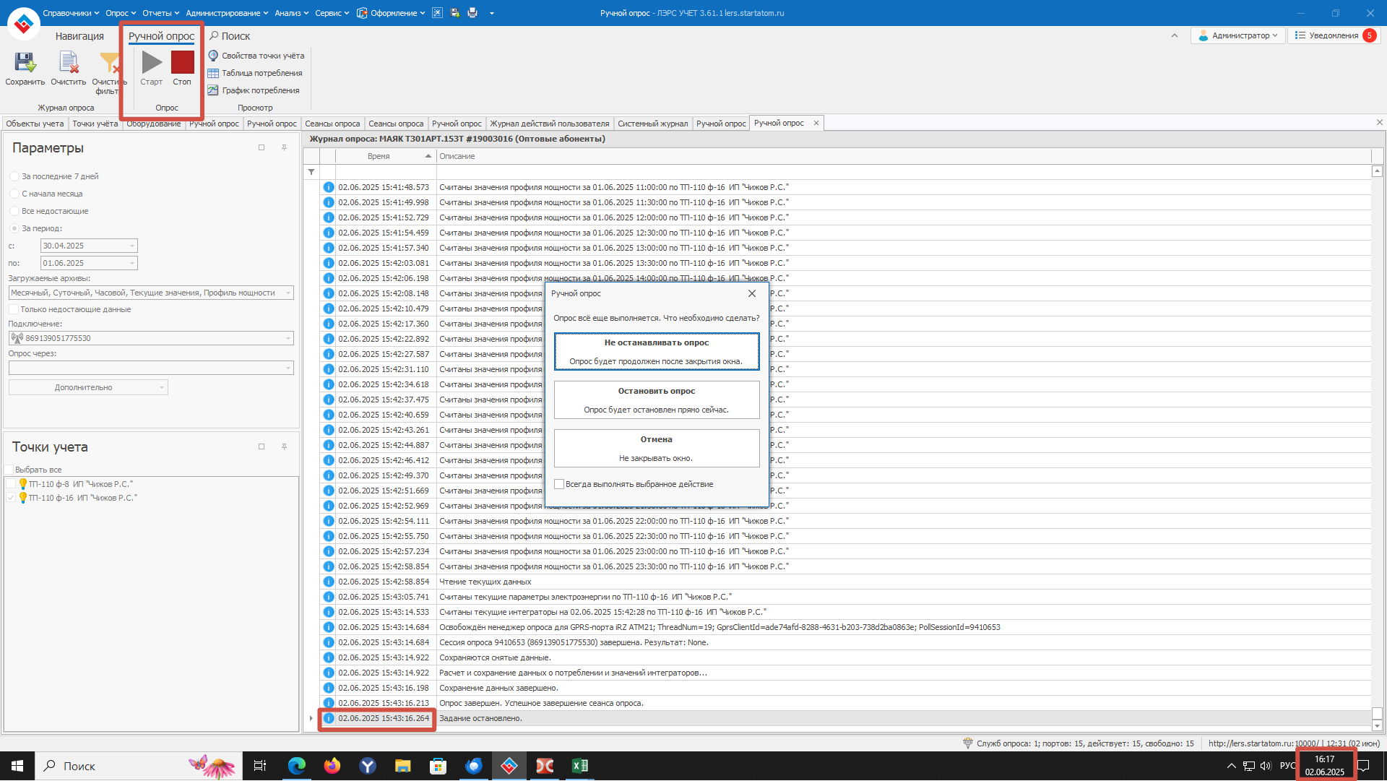Image resolution: width=1387 pixels, height=781 pixels.
Task: Open the Уведомления notifications panel
Action: tap(1335, 35)
